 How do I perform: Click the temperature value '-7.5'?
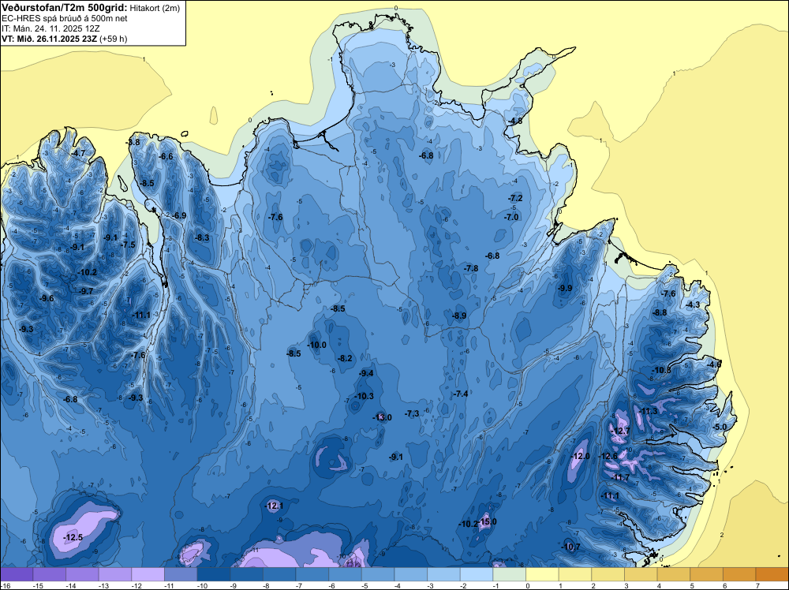point(129,245)
